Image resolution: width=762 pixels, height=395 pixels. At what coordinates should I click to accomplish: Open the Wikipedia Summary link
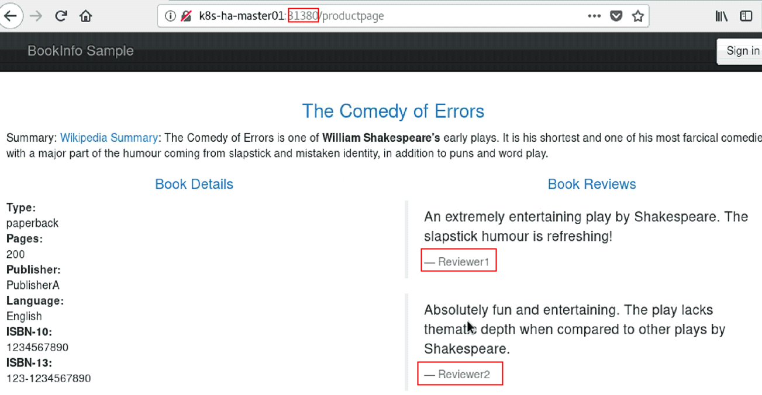point(109,138)
